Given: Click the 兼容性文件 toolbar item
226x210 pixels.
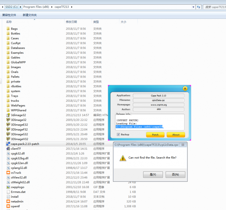Looking at the screenshot, I should coord(9,15).
